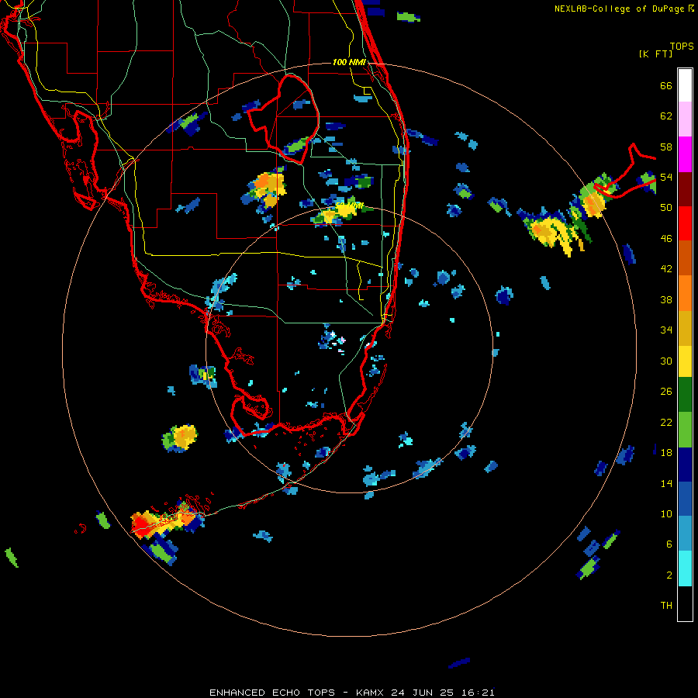This screenshot has width=698, height=698.
Task: Click the black TH swatch in legend
Action: [685, 603]
